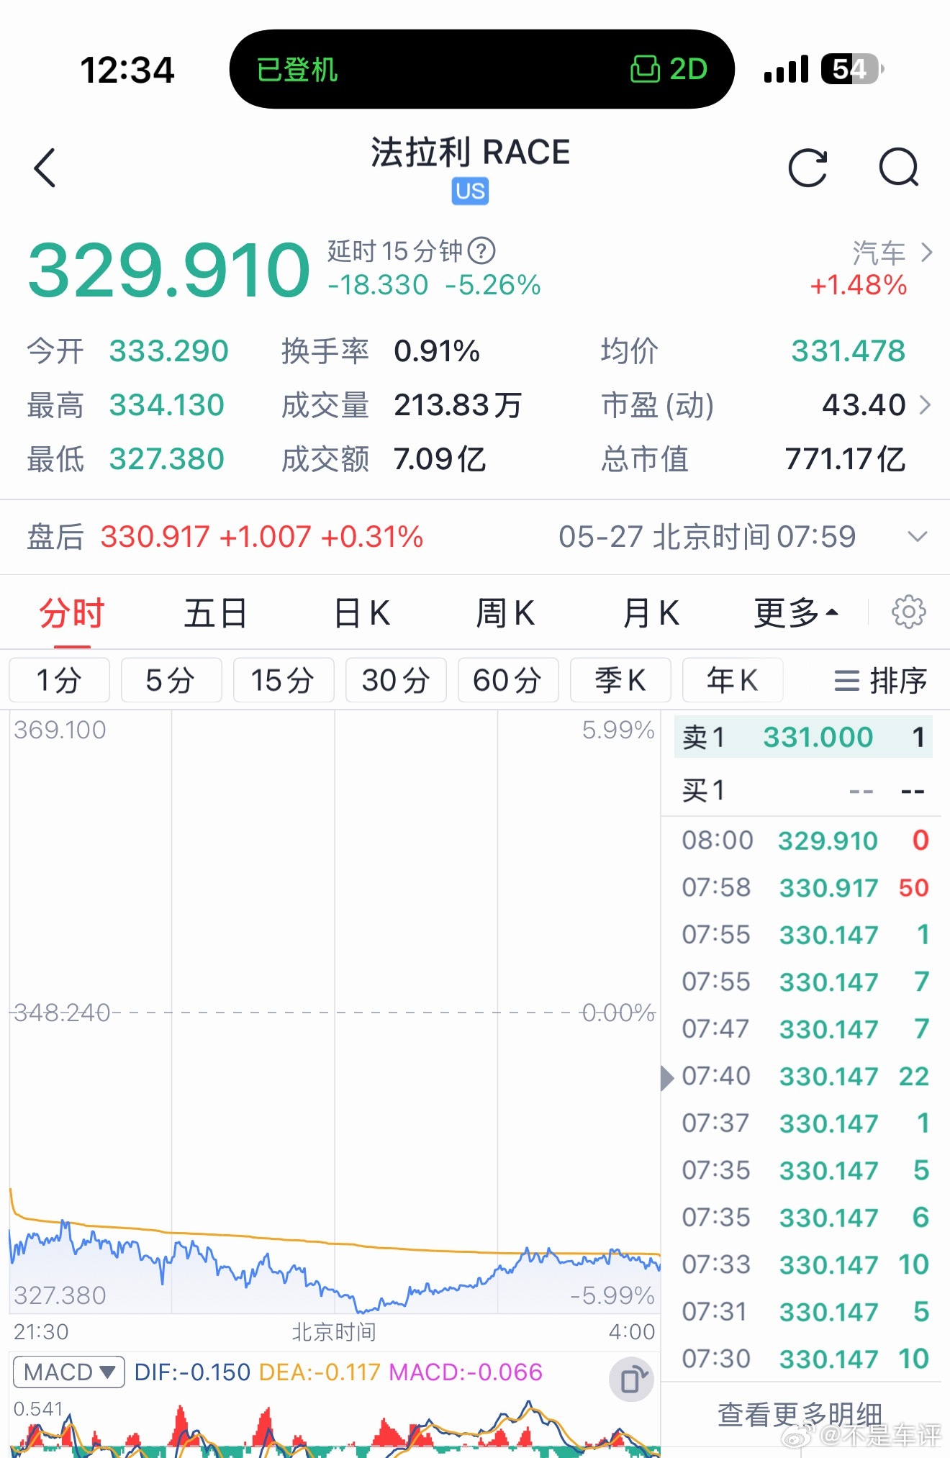Tap the cellular signal bars
The height and width of the screenshot is (1458, 950).
tap(786, 70)
